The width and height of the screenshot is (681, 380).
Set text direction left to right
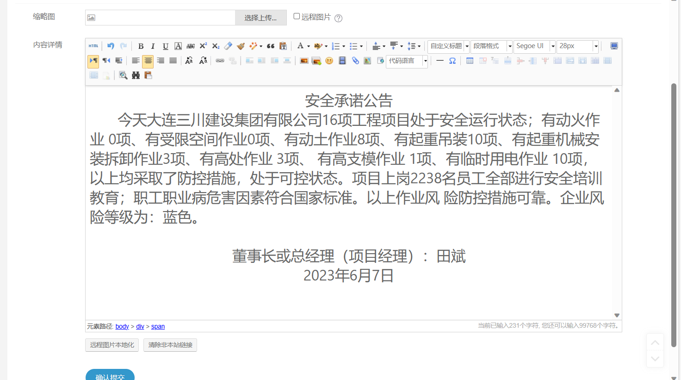(93, 61)
